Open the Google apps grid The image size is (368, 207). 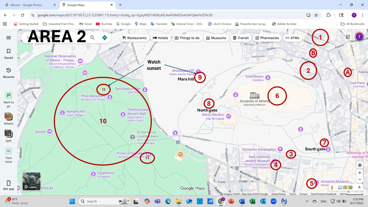tap(348, 37)
